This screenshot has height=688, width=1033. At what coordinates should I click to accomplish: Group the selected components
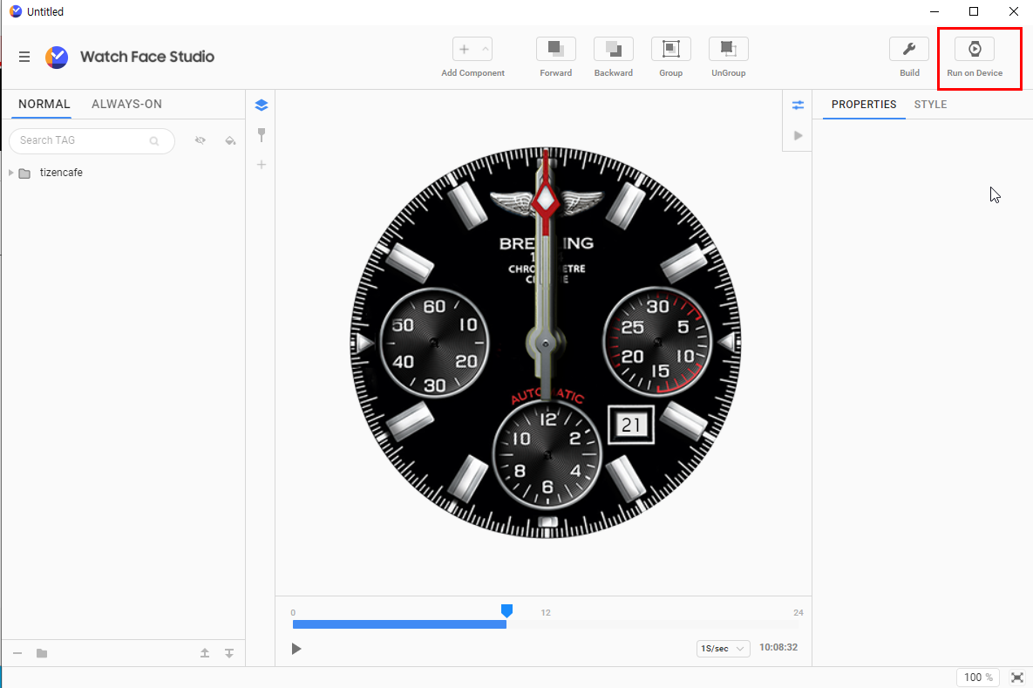670,50
